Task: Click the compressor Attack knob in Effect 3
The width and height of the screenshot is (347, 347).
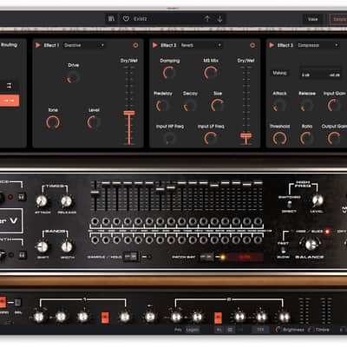Action: (279, 105)
